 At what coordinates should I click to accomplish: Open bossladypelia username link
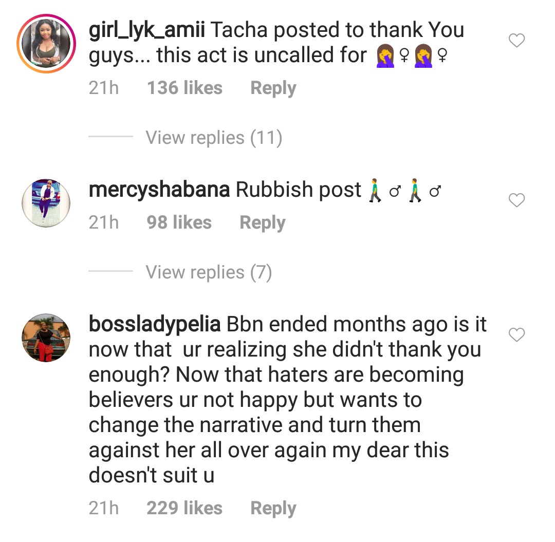(x=155, y=325)
